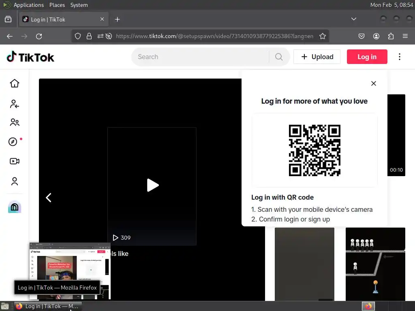Click 'Log in with QR code' heading

click(x=282, y=197)
